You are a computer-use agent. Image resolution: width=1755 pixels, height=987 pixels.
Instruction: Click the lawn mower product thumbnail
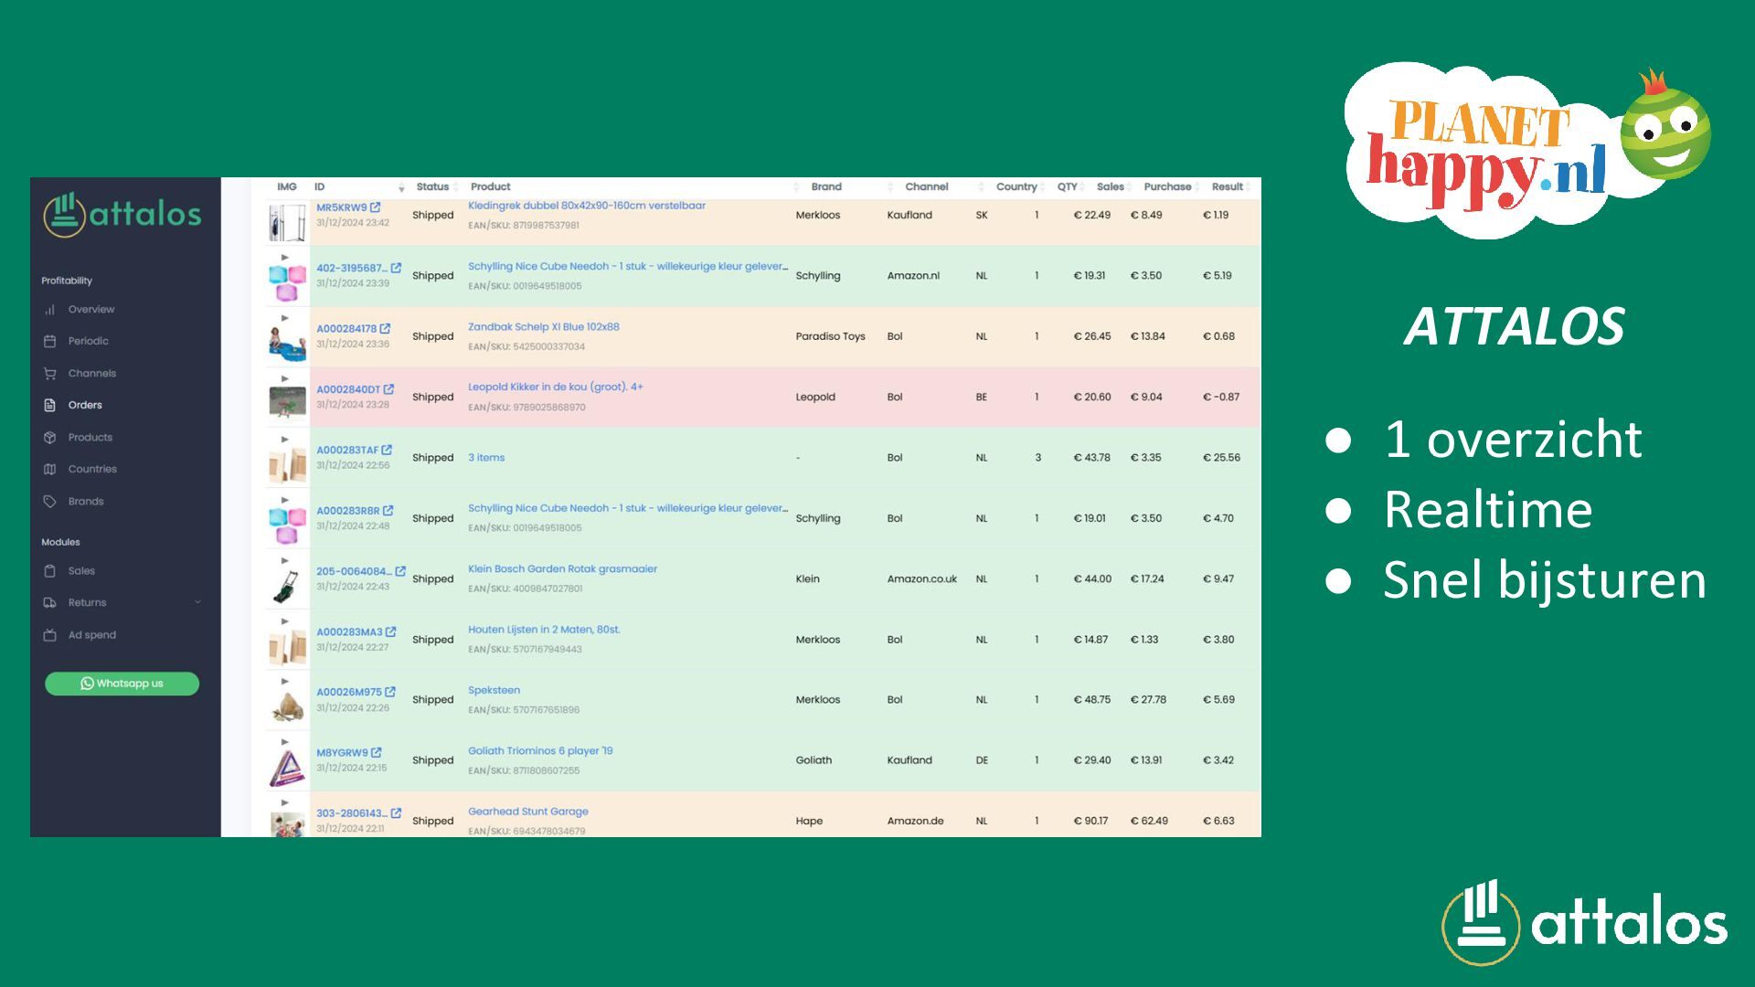[287, 586]
